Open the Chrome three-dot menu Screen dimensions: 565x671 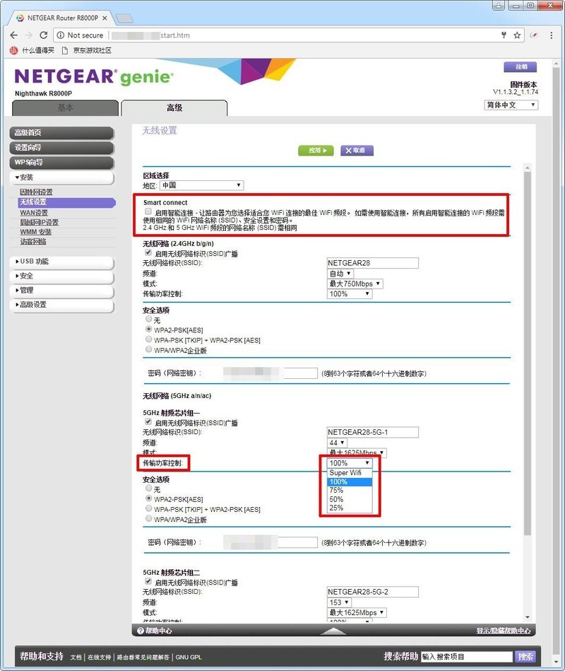[552, 35]
